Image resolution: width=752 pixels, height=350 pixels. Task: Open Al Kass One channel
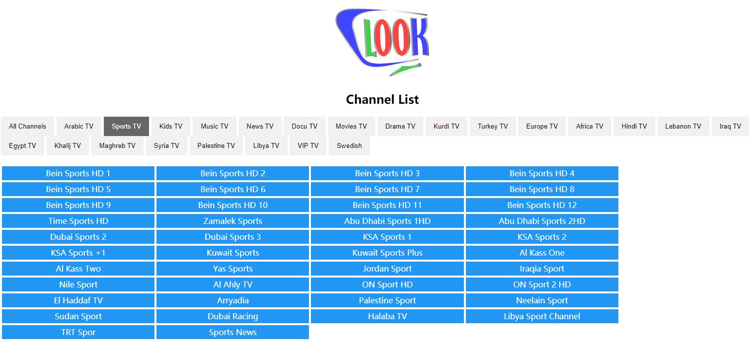pyautogui.click(x=542, y=253)
